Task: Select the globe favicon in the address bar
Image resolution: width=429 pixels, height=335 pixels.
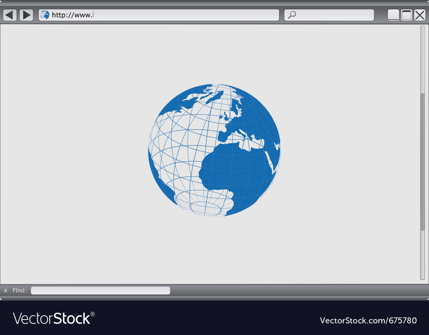Action: pos(44,15)
